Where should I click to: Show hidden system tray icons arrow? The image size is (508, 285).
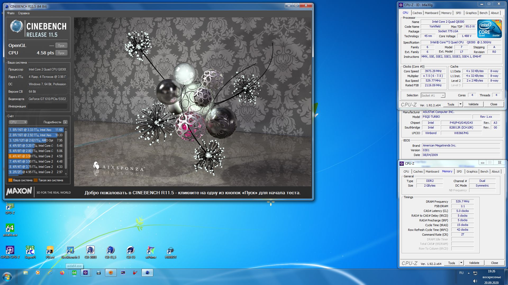tap(469, 273)
